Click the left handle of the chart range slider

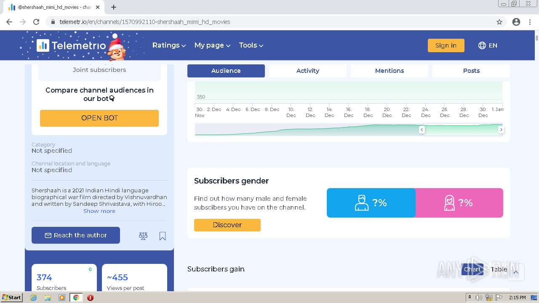[x=422, y=130]
